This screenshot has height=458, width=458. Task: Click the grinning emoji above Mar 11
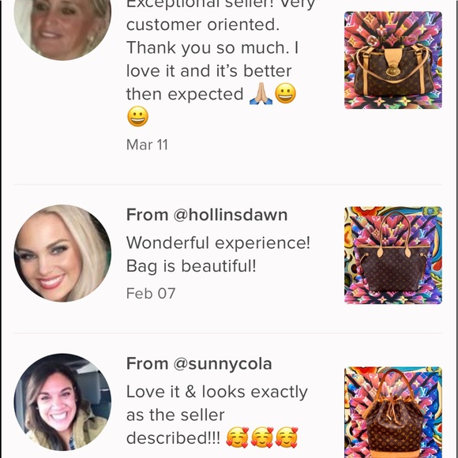point(138,116)
